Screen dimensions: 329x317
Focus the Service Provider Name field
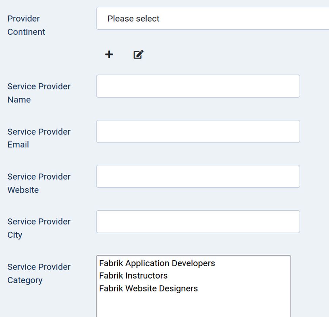point(198,86)
